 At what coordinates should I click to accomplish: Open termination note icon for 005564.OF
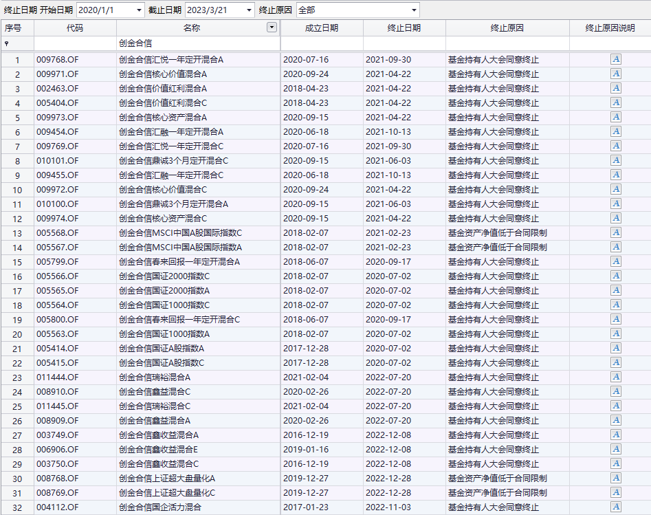coord(616,305)
